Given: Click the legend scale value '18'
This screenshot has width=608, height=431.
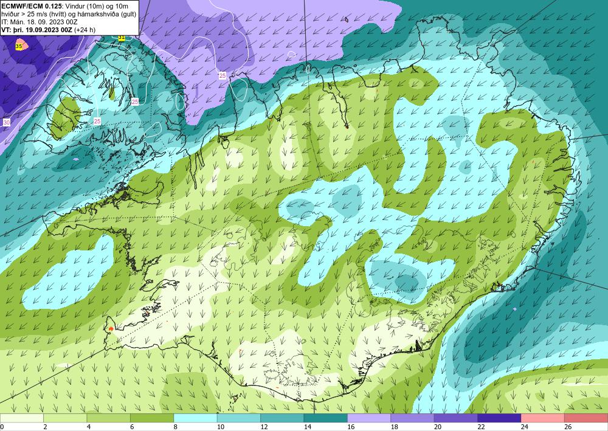Looking at the screenshot, I should 395,427.
